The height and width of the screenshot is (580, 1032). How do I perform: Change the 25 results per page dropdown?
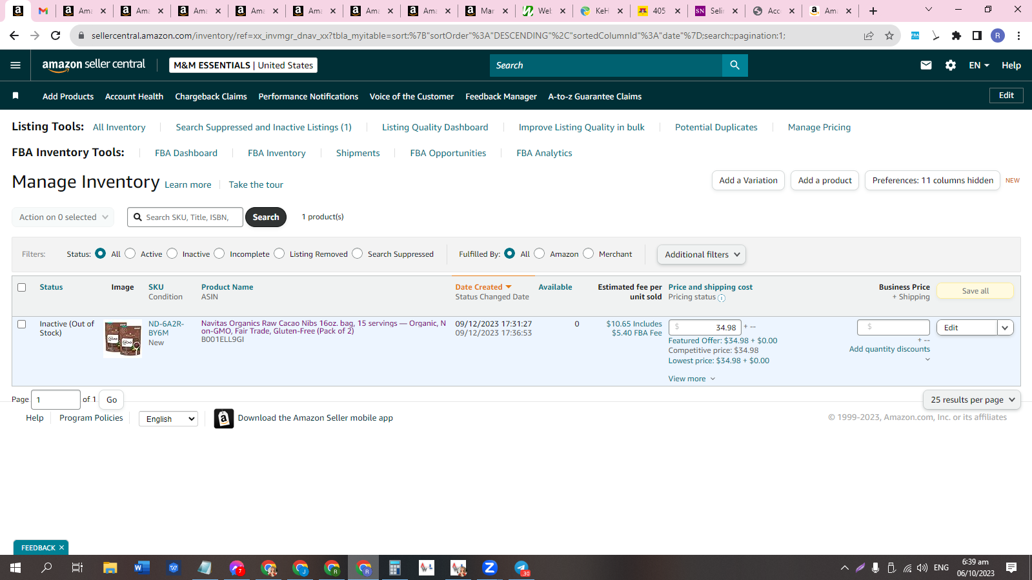point(972,400)
